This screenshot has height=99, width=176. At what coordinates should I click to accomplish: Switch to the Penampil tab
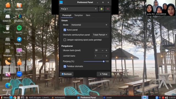pyautogui.click(x=67, y=15)
